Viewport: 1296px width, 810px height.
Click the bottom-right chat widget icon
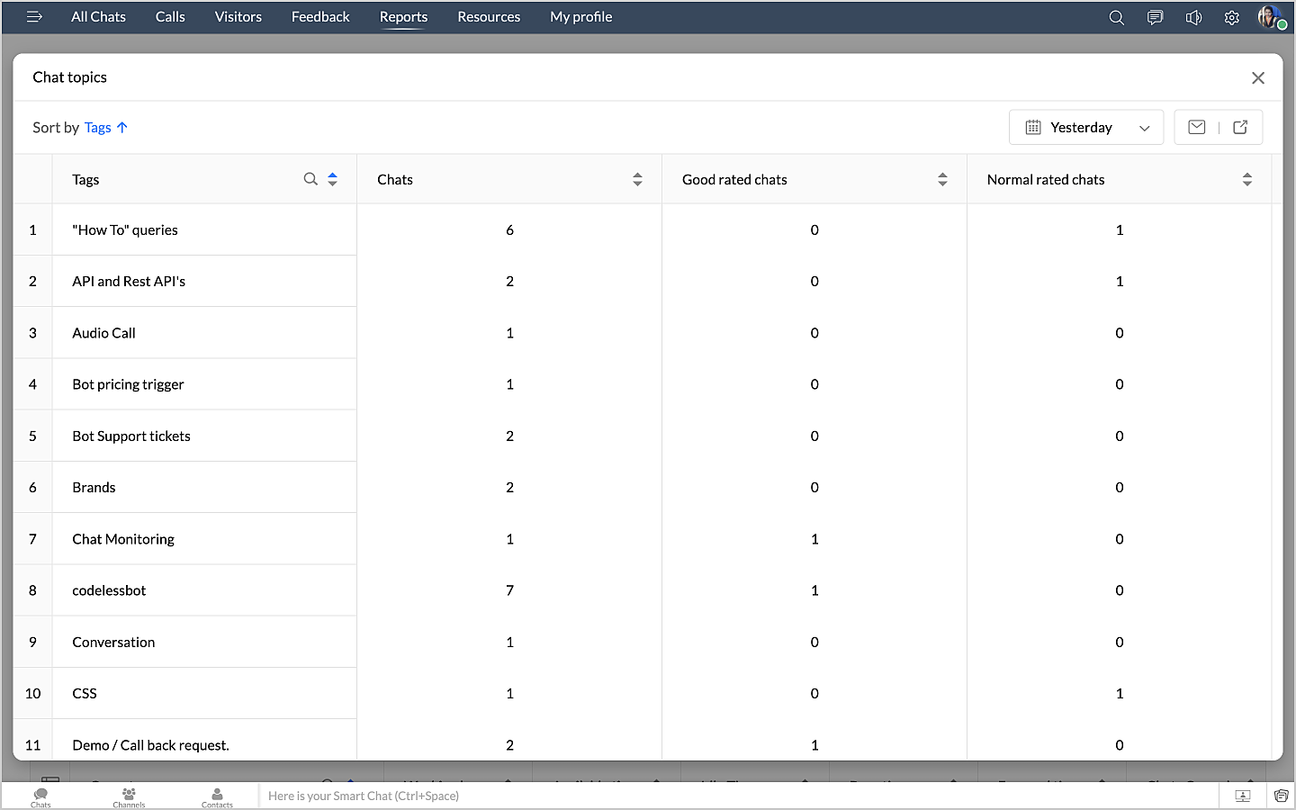pyautogui.click(x=1281, y=796)
